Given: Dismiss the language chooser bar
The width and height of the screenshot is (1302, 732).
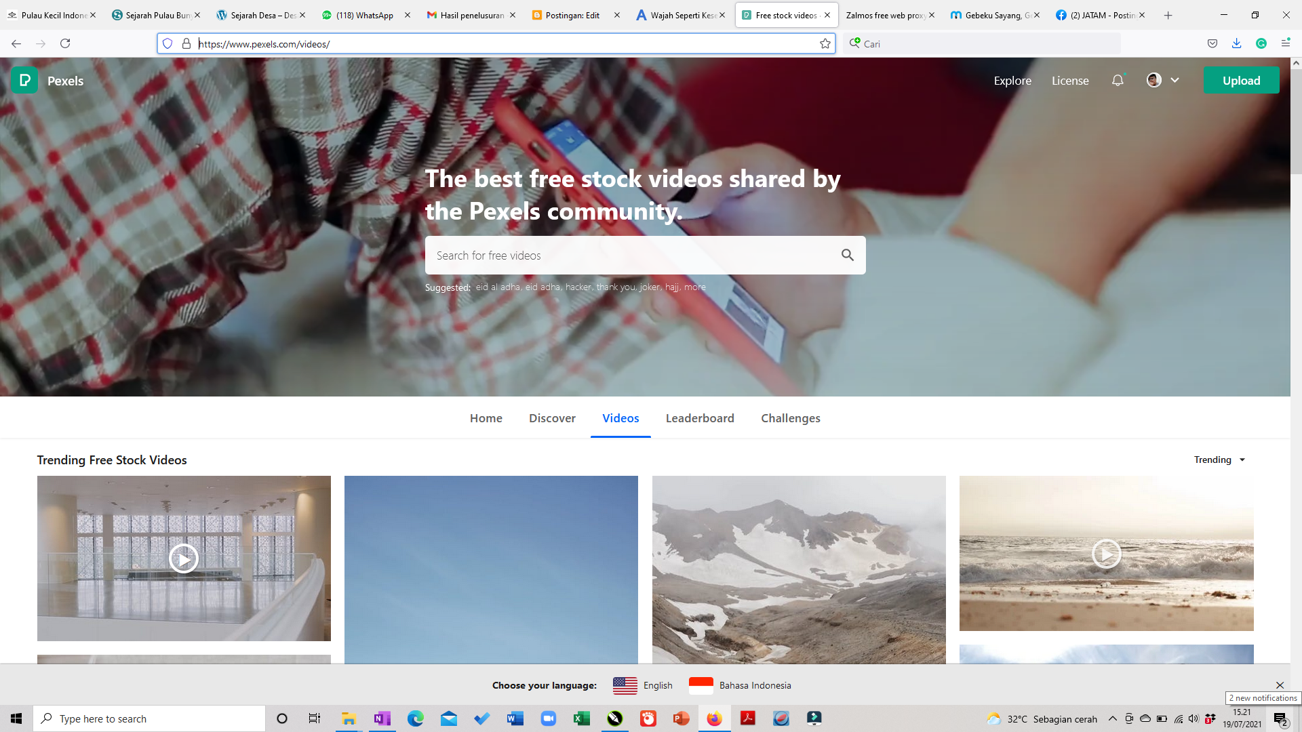Looking at the screenshot, I should [x=1280, y=685].
